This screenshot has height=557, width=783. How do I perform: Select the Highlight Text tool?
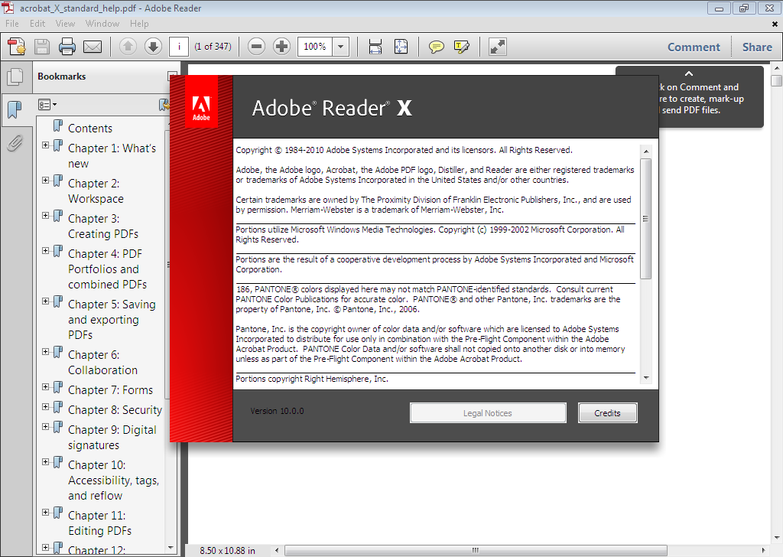point(461,47)
